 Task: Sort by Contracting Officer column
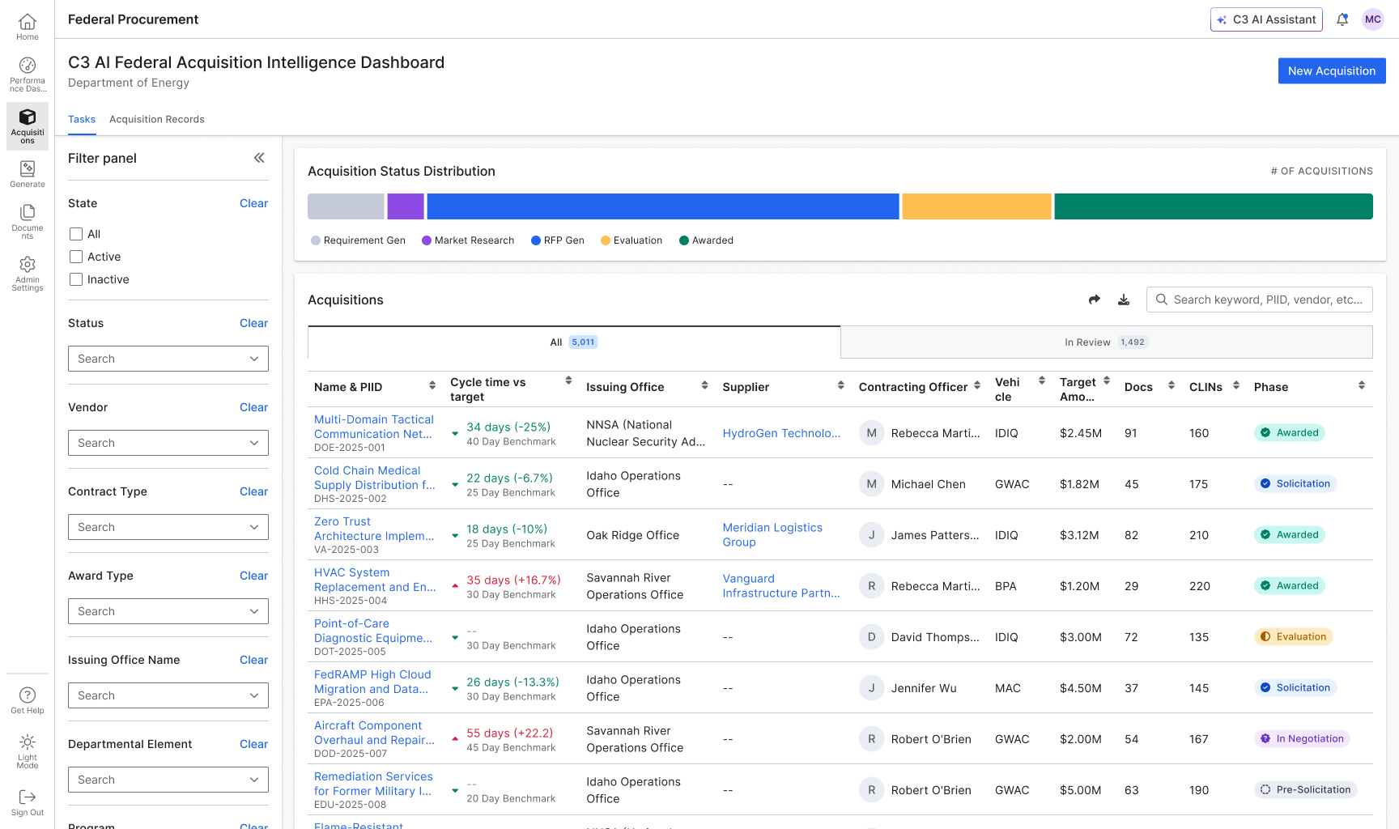coord(977,385)
